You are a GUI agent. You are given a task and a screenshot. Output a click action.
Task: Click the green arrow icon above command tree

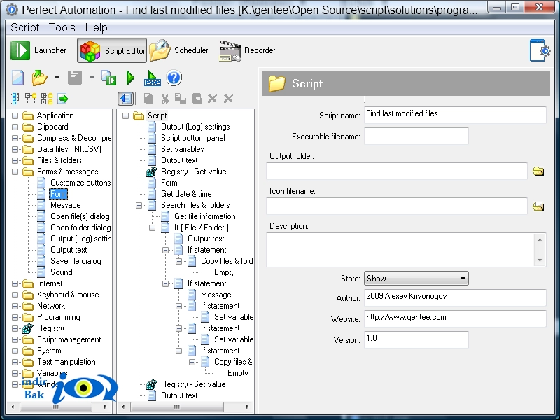[x=63, y=99]
